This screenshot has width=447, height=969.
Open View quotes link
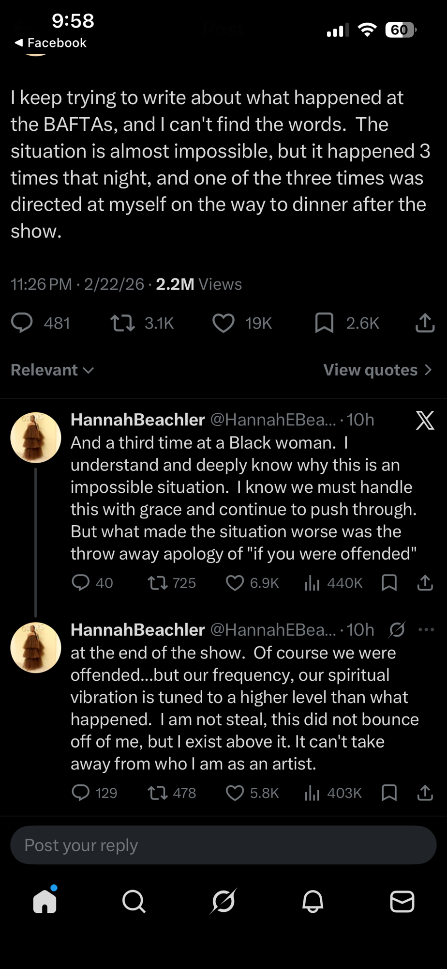[377, 370]
